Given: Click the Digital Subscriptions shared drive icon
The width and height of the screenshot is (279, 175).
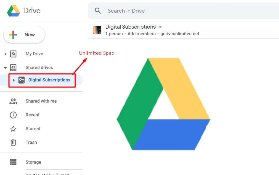Looking at the screenshot, I should [x=22, y=80].
